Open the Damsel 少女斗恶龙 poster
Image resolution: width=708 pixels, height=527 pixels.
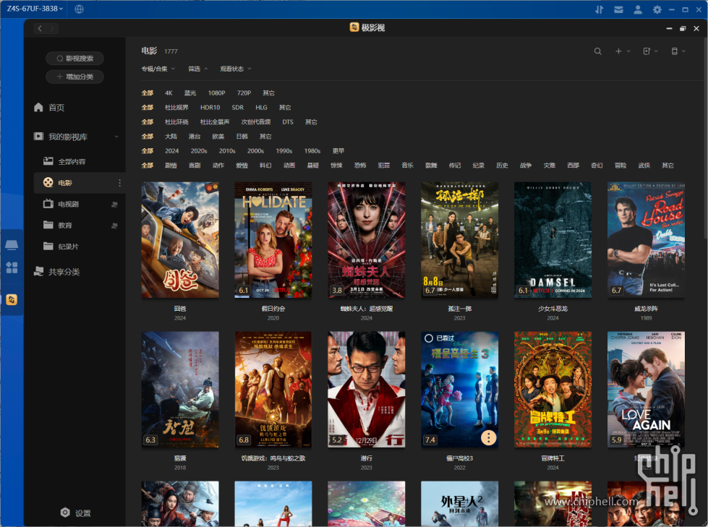553,239
